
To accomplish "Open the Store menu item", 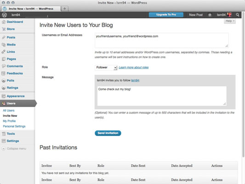I will coord(11,29).
